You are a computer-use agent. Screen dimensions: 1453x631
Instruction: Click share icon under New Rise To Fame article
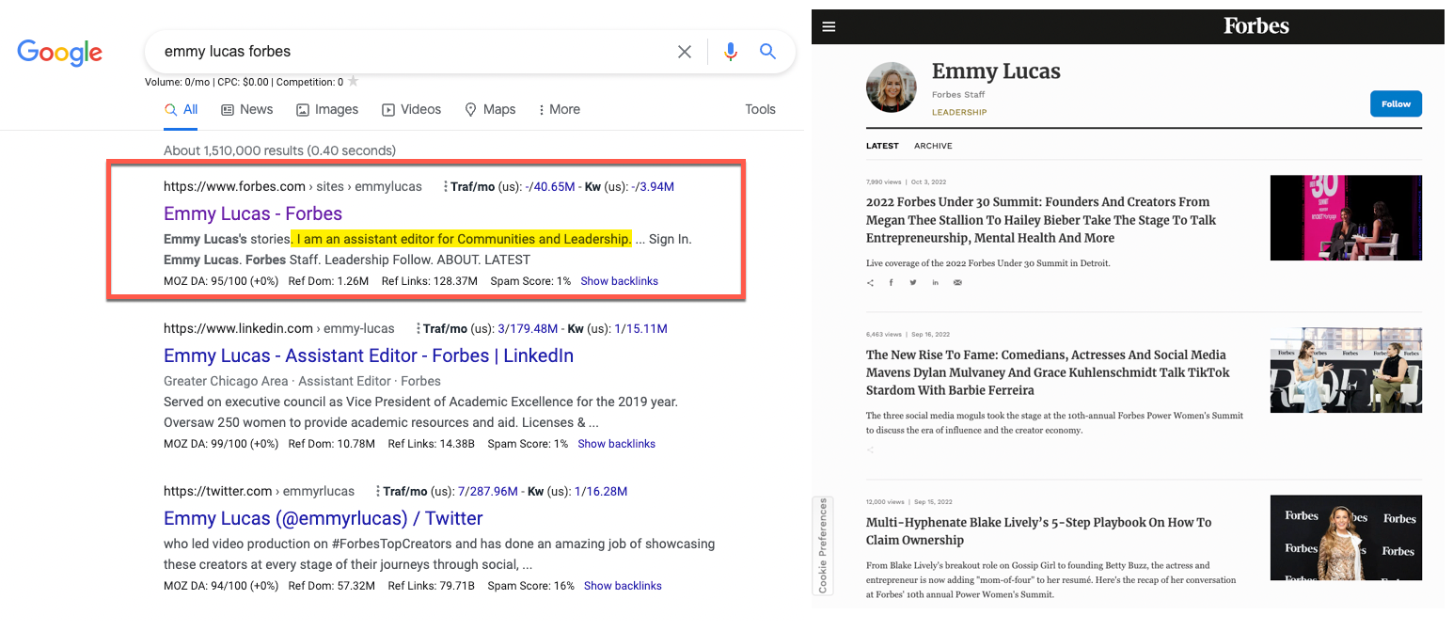point(870,450)
